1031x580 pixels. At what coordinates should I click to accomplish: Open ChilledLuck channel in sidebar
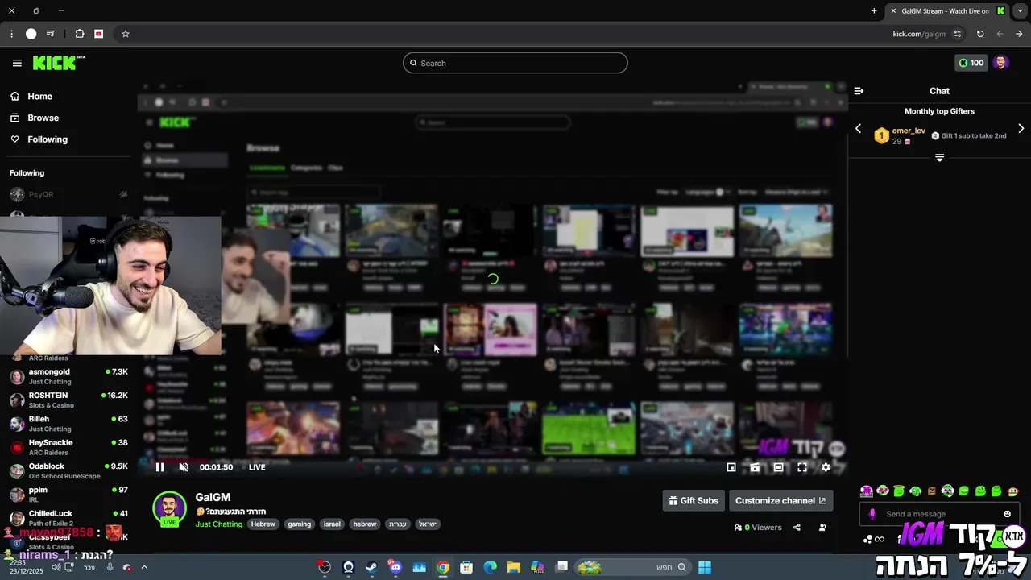point(68,518)
